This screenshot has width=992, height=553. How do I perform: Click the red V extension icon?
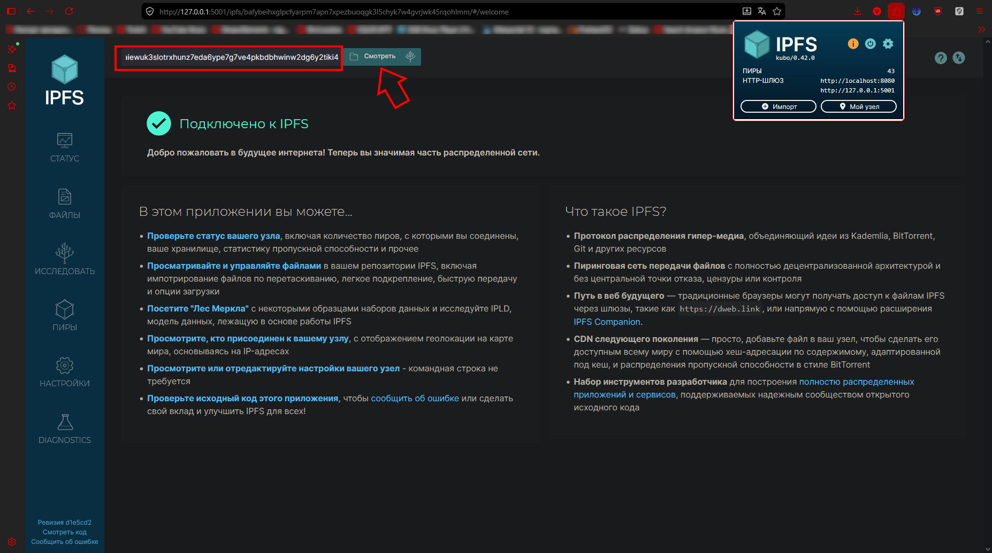point(877,11)
